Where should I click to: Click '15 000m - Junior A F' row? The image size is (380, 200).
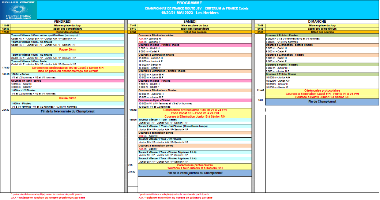(x=195, y=62)
